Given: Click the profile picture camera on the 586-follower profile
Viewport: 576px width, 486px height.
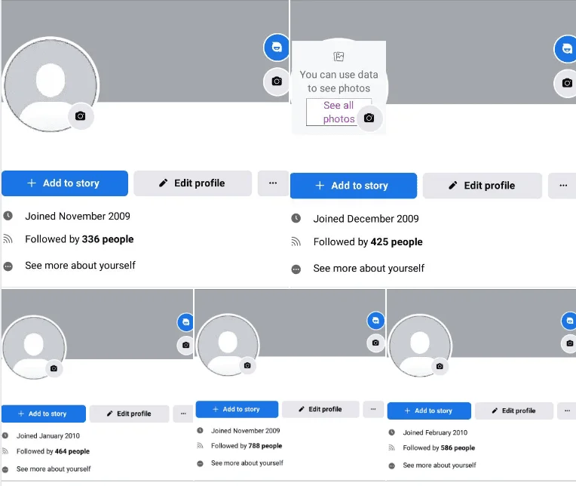Looking at the screenshot, I should (x=440, y=366).
